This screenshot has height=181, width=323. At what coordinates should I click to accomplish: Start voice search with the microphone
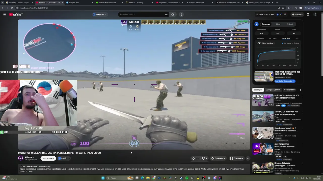pyautogui.click(x=181, y=14)
